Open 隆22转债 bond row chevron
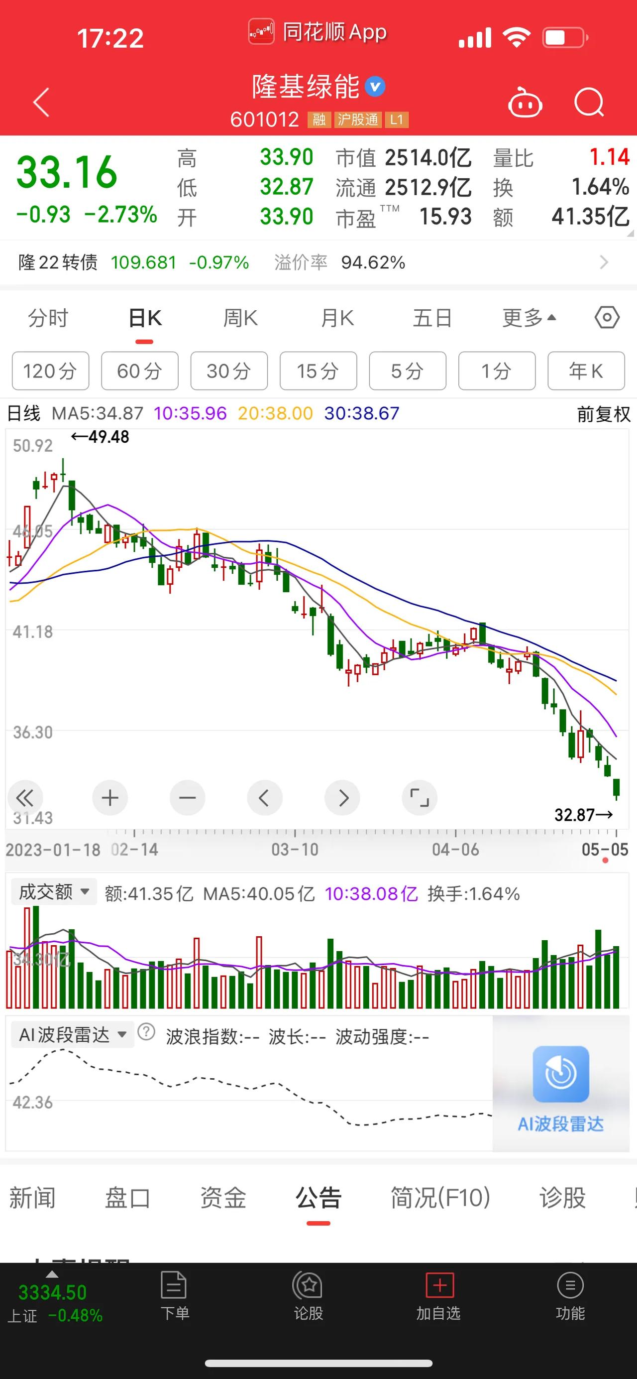This screenshot has height=1379, width=637. point(604,262)
